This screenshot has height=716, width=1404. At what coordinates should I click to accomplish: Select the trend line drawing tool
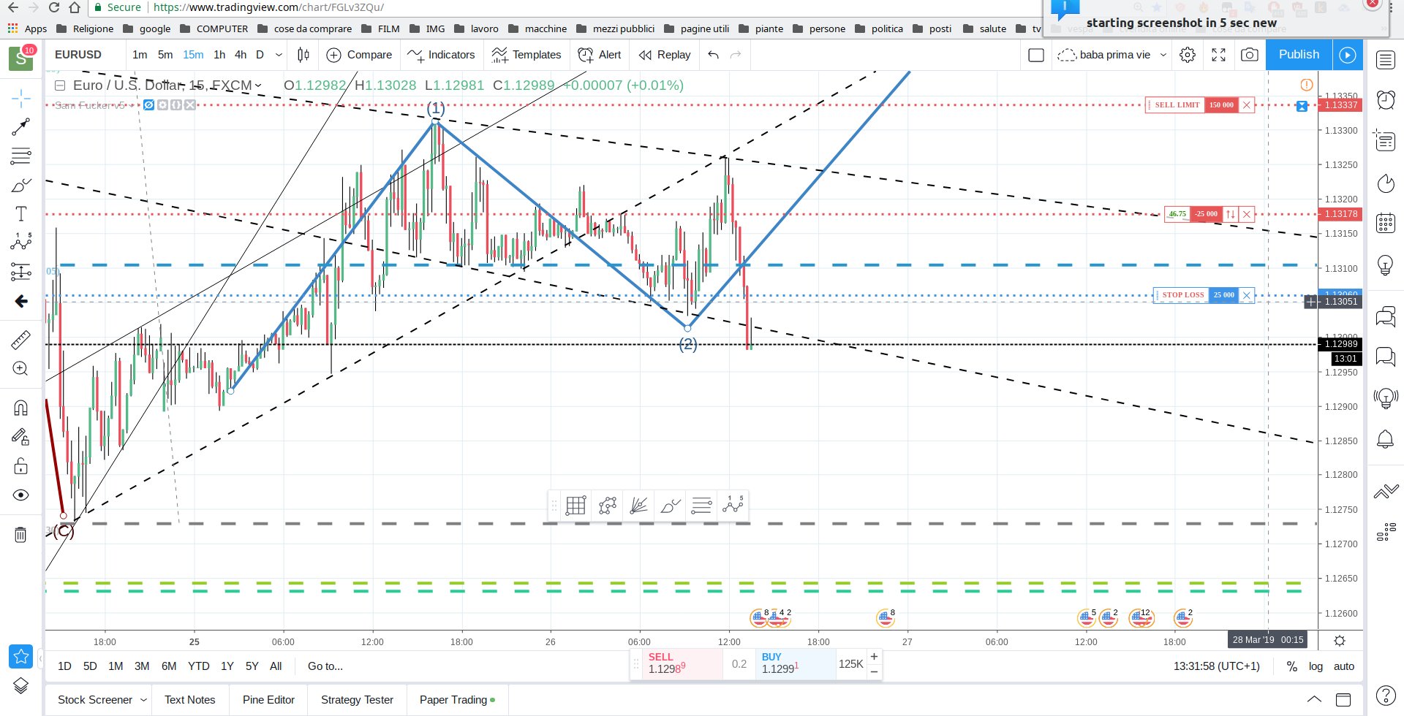pyautogui.click(x=21, y=126)
